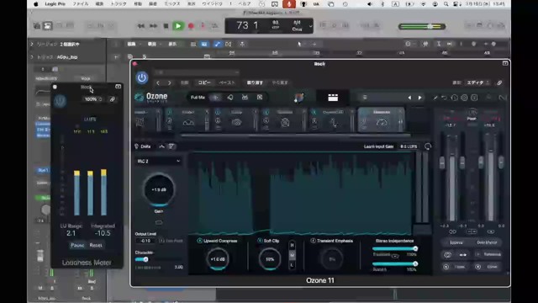This screenshot has width=538, height=303.
Task: Click the Soft Clip percentage knob
Action: click(270, 259)
